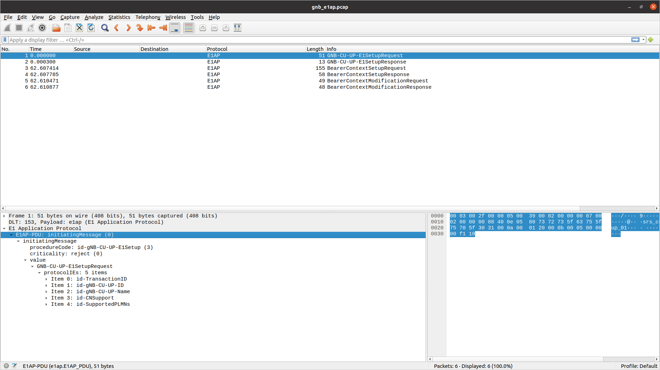Click the display filter bookmark icon
The width and height of the screenshot is (660, 370).
point(5,40)
